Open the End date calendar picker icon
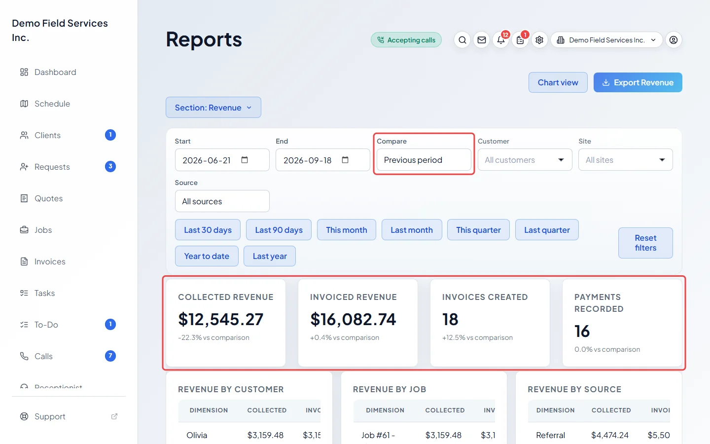Screen dimensions: 710x444 pyautogui.click(x=345, y=160)
